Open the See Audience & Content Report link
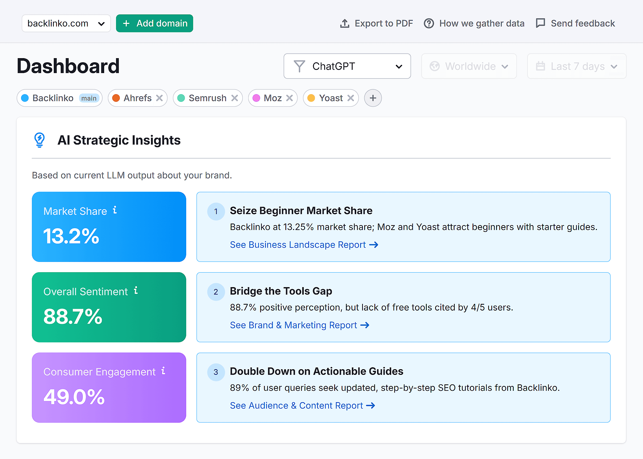 click(302, 405)
